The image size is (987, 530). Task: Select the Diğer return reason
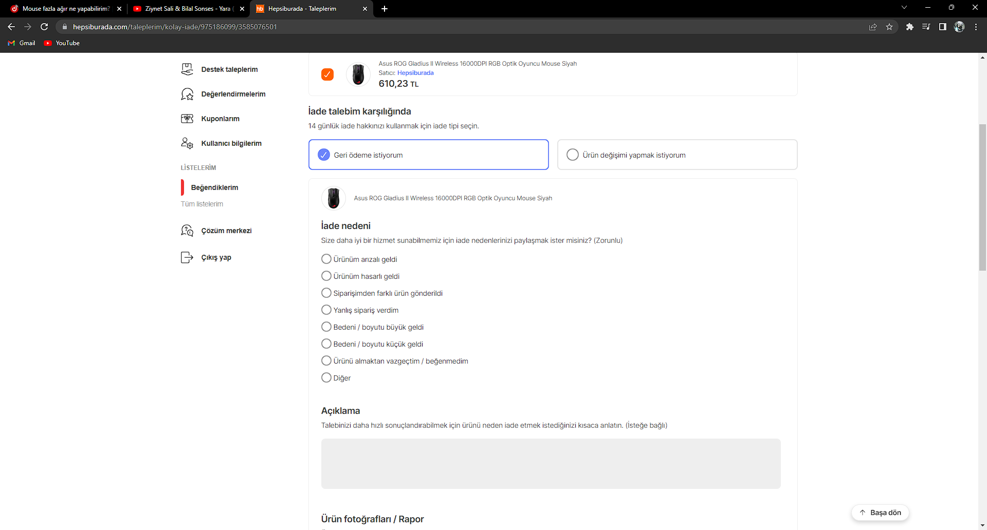pyautogui.click(x=326, y=377)
